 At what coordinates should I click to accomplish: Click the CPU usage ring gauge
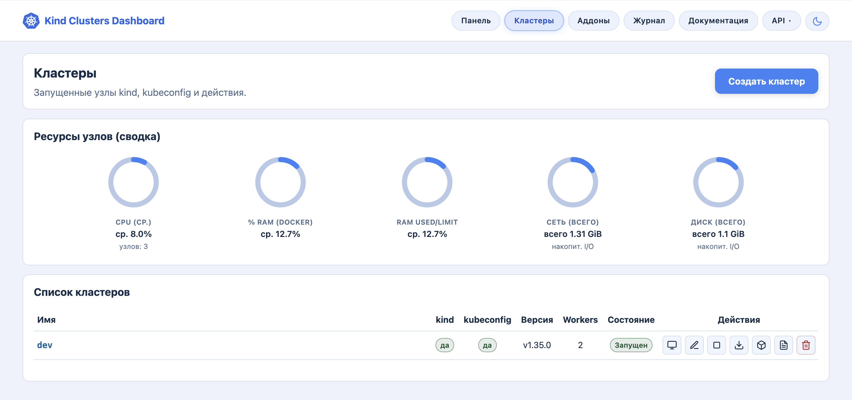[x=133, y=182]
